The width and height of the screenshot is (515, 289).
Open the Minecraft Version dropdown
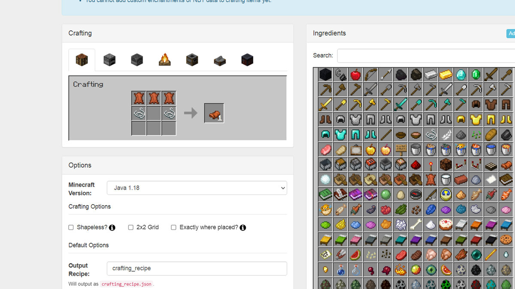(197, 188)
